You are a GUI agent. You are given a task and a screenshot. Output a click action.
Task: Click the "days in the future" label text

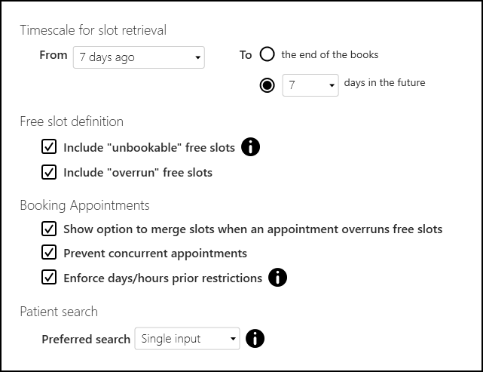[384, 82]
